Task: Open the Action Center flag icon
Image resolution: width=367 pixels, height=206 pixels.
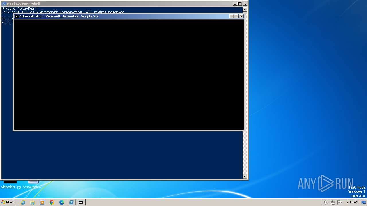Action: click(x=340, y=202)
